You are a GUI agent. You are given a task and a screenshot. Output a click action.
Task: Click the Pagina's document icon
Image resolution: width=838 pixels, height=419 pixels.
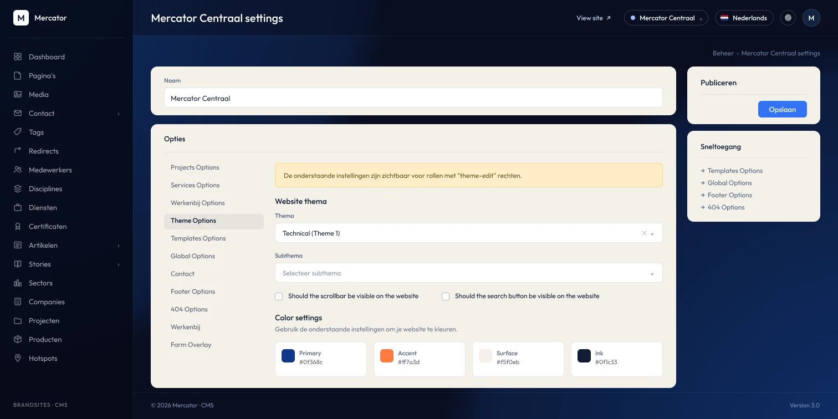(18, 75)
